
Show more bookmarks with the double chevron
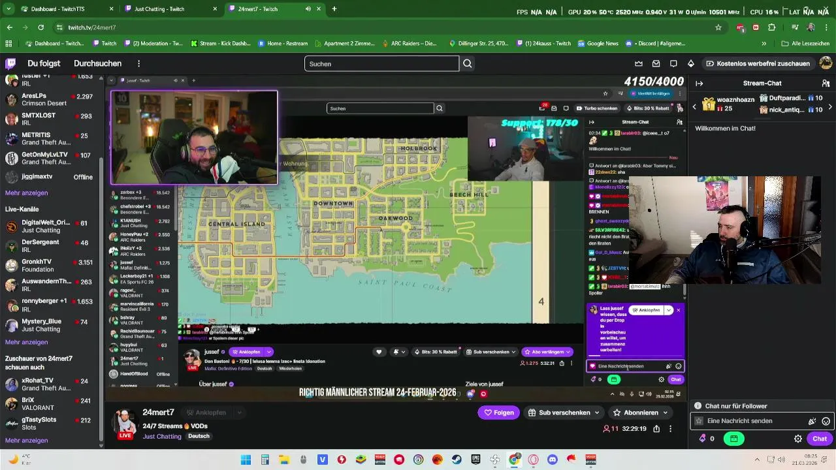pyautogui.click(x=764, y=44)
